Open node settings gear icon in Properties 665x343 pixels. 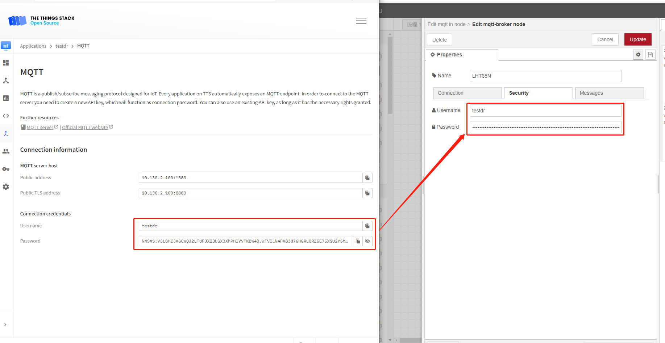coord(638,55)
